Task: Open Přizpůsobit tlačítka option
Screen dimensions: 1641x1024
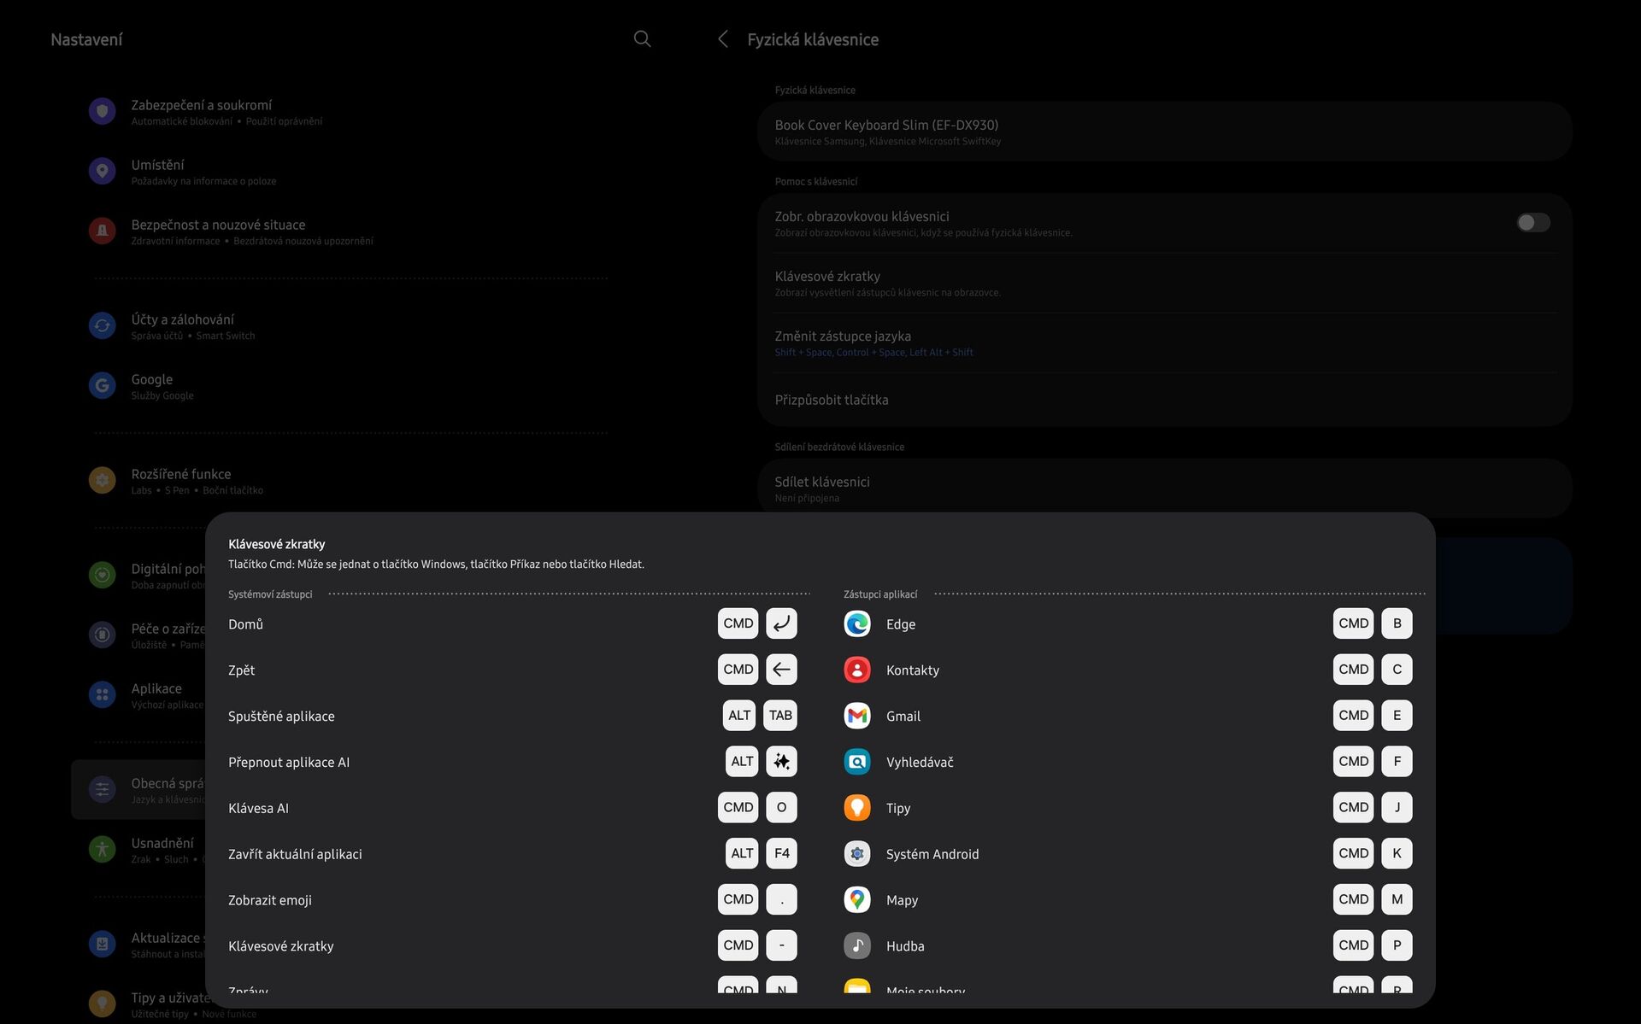Action: (831, 400)
